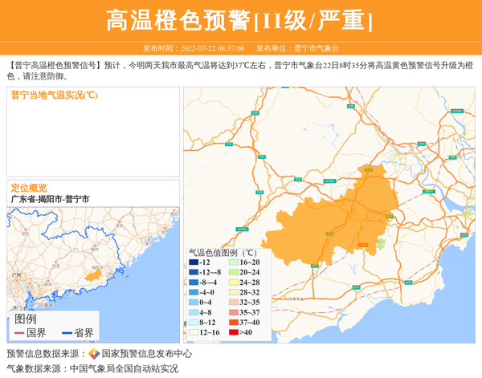This screenshot has height=378, width=482.
Task: Click the orange highlighted Puning region on main map
Action: 337,221
